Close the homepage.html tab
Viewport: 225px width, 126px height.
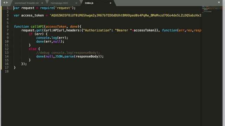(76, 3)
